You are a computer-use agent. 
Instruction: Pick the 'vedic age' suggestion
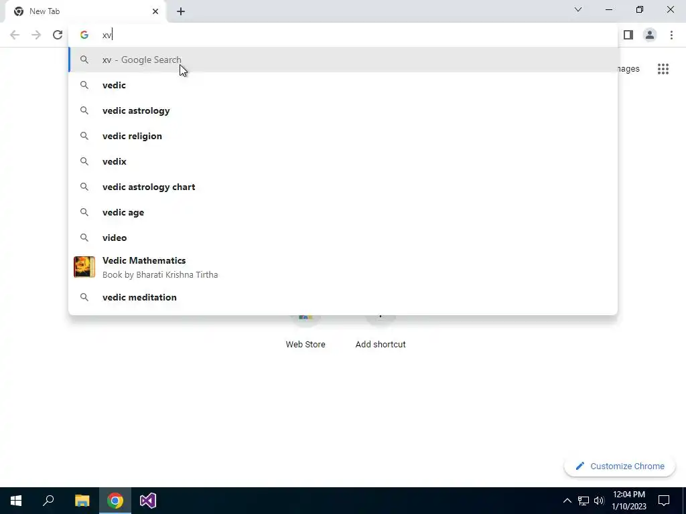pyautogui.click(x=343, y=212)
